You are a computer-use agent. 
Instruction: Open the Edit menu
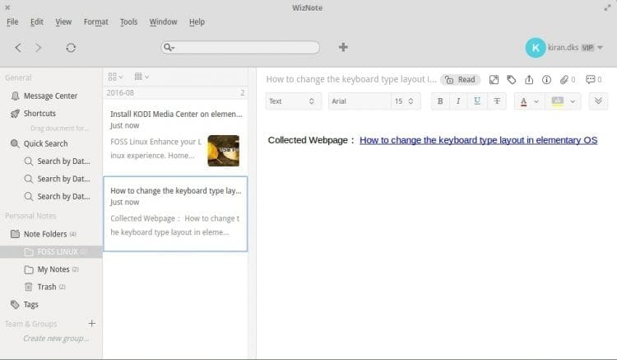pyautogui.click(x=36, y=21)
